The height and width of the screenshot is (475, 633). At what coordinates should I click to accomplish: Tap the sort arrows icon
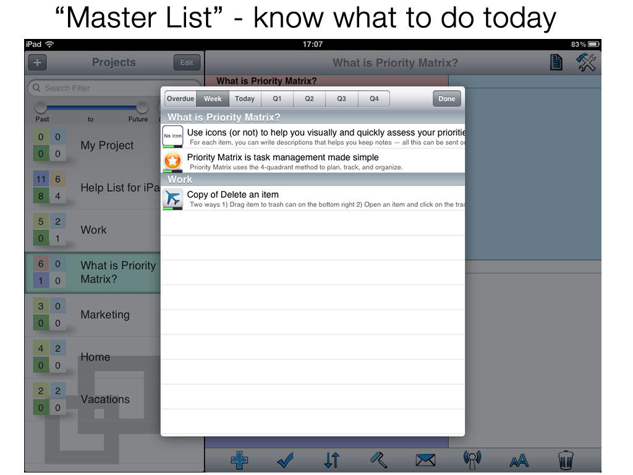pos(332,460)
